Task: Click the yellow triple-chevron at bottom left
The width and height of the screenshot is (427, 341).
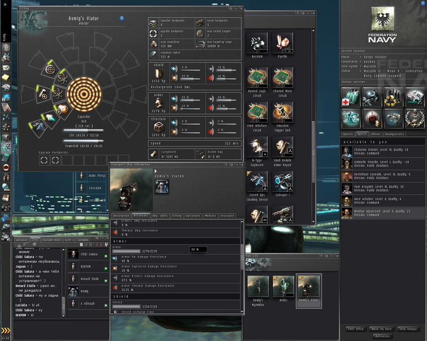Action: point(6,330)
